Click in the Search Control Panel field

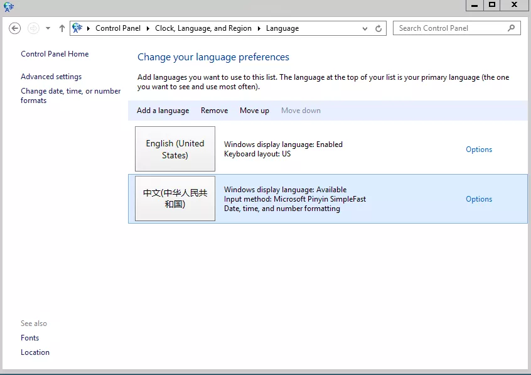tap(449, 28)
